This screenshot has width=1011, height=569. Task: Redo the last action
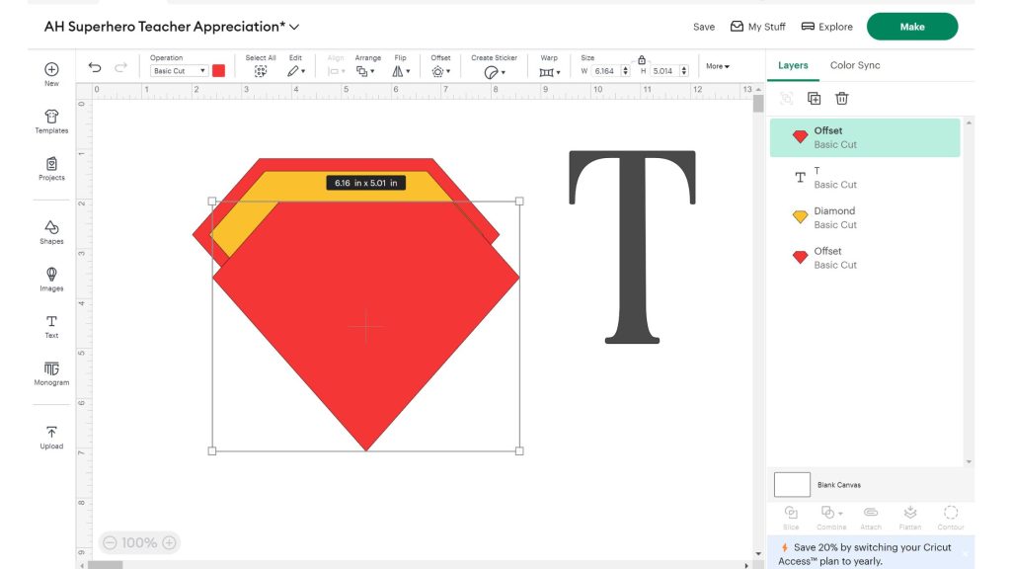point(120,67)
